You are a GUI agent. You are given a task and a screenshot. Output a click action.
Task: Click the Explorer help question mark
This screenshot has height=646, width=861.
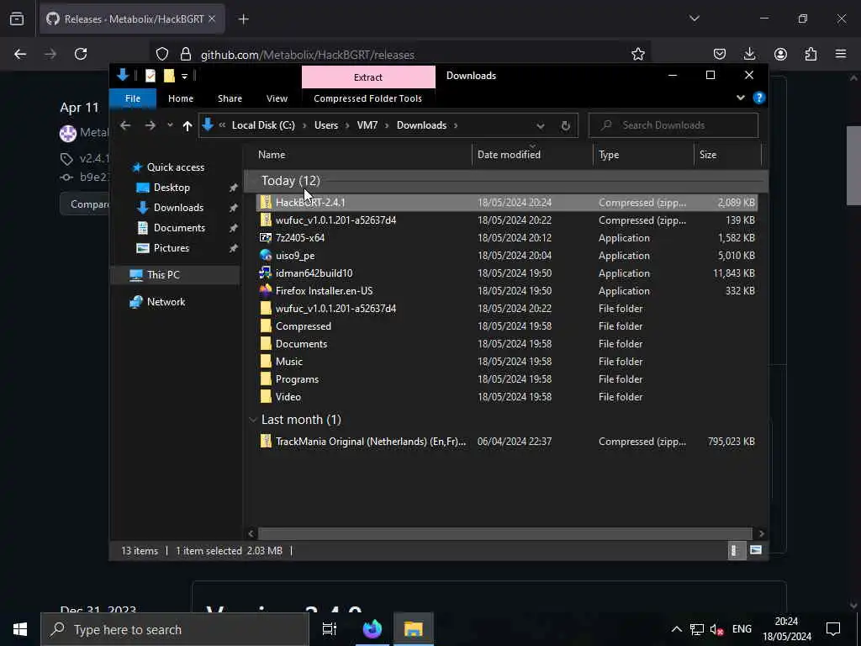(x=759, y=98)
